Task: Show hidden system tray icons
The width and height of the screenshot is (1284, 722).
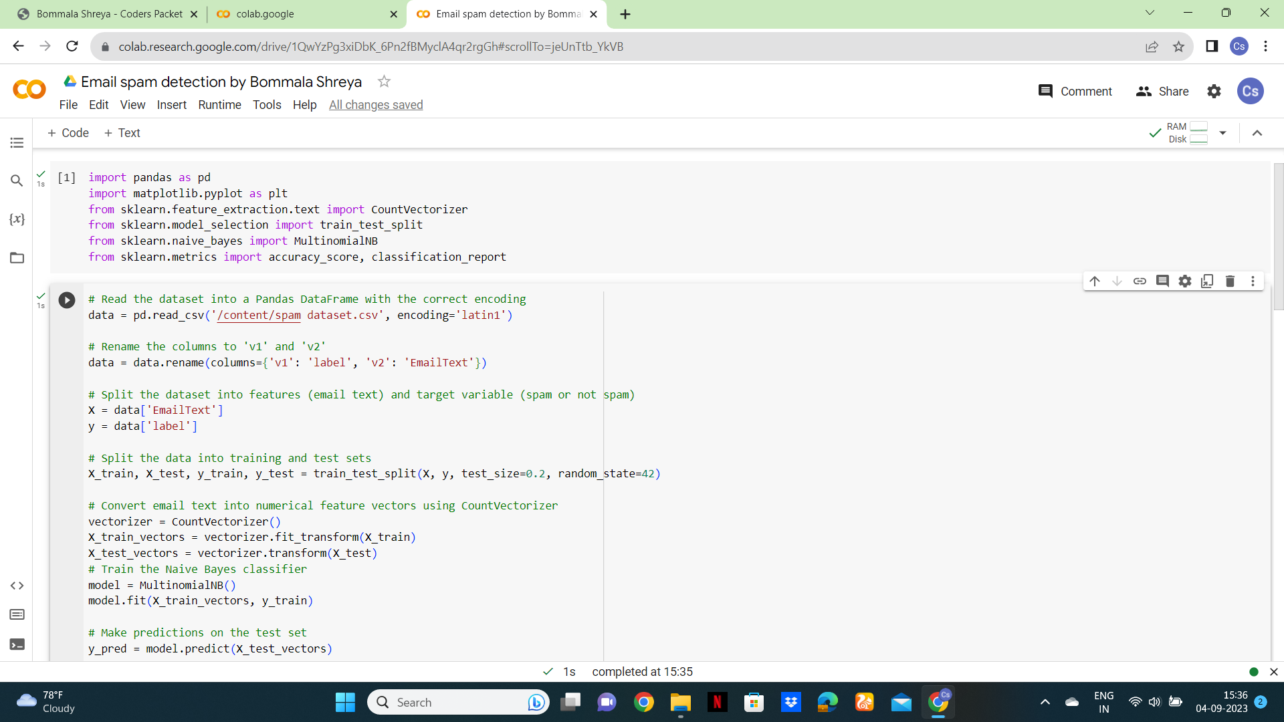Action: [1045, 702]
